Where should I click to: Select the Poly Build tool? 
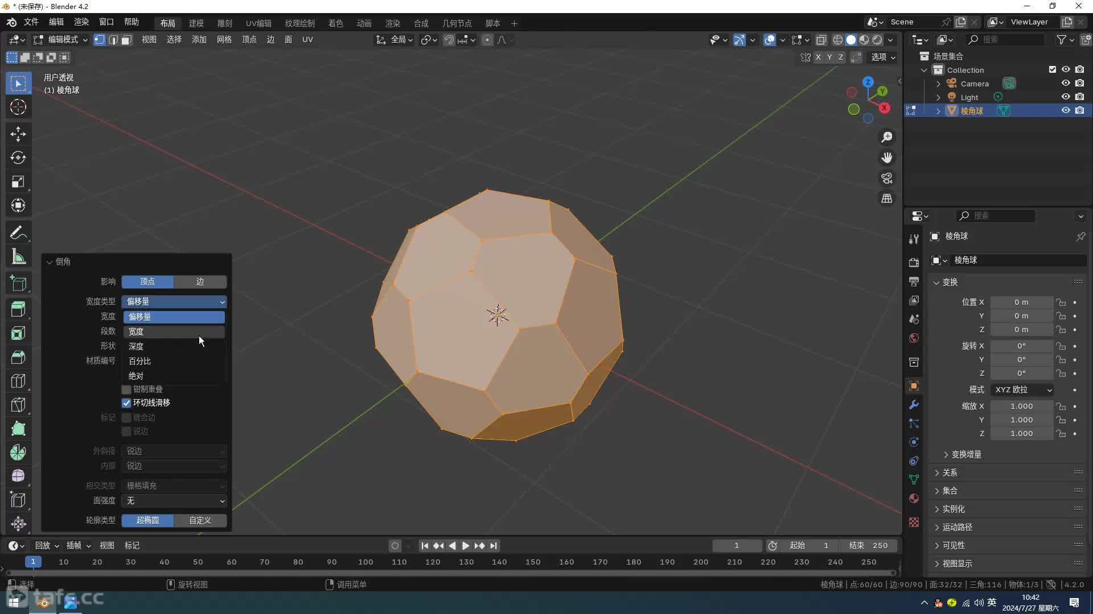pyautogui.click(x=18, y=429)
